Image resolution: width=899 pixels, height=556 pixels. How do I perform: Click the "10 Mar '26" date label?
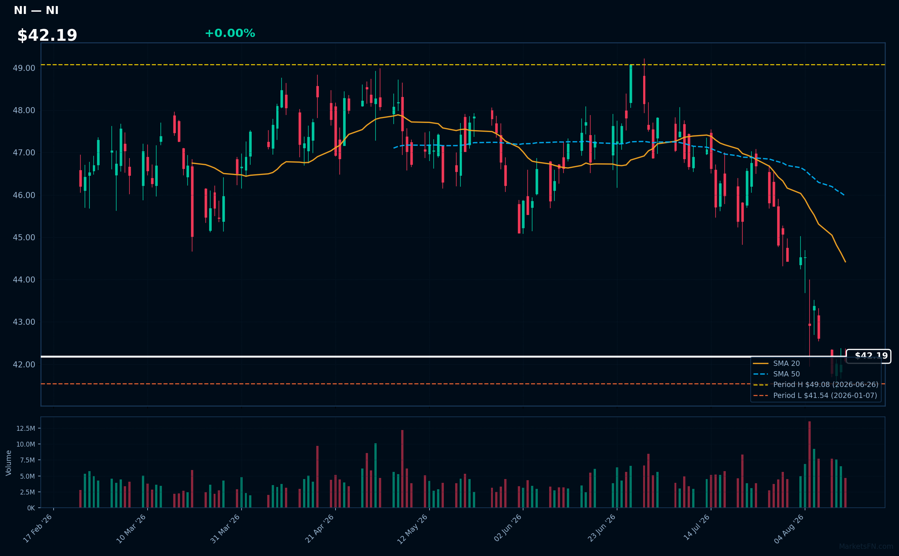pos(131,528)
